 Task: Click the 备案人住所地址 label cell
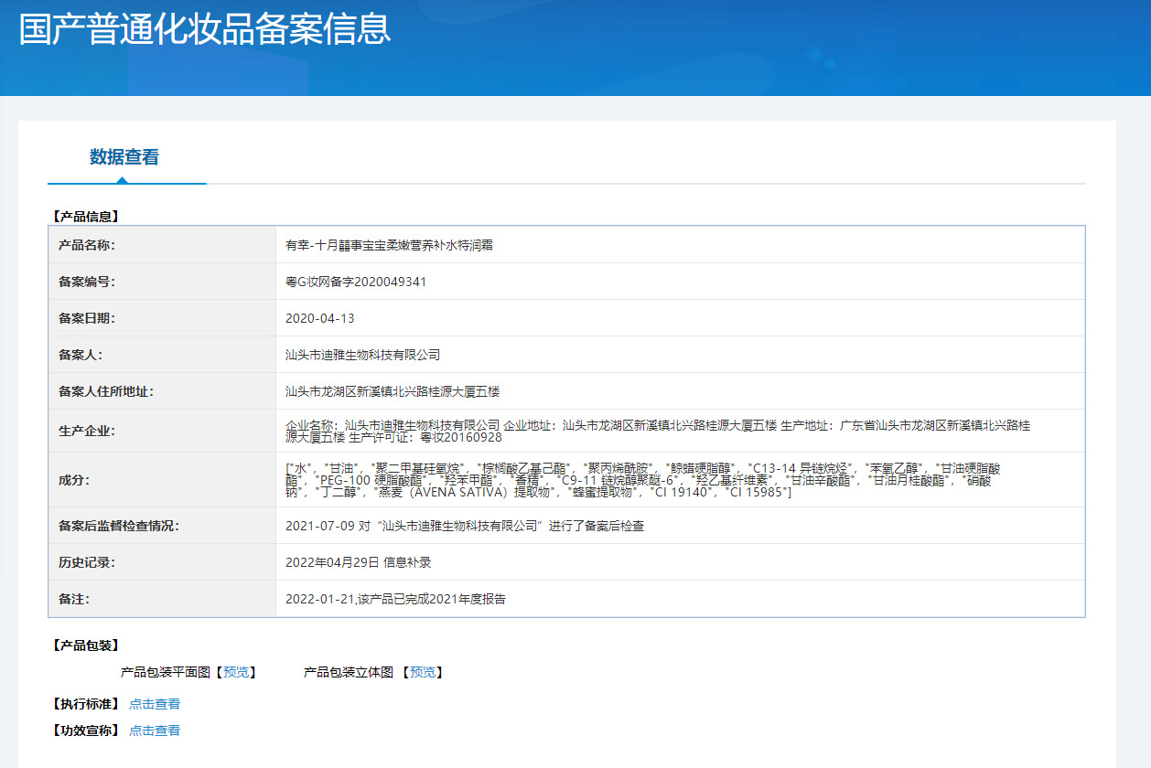[162, 391]
